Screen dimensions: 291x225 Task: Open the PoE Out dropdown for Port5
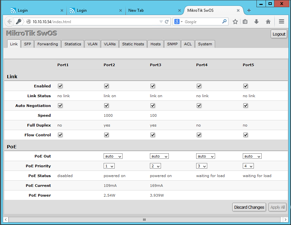252,156
